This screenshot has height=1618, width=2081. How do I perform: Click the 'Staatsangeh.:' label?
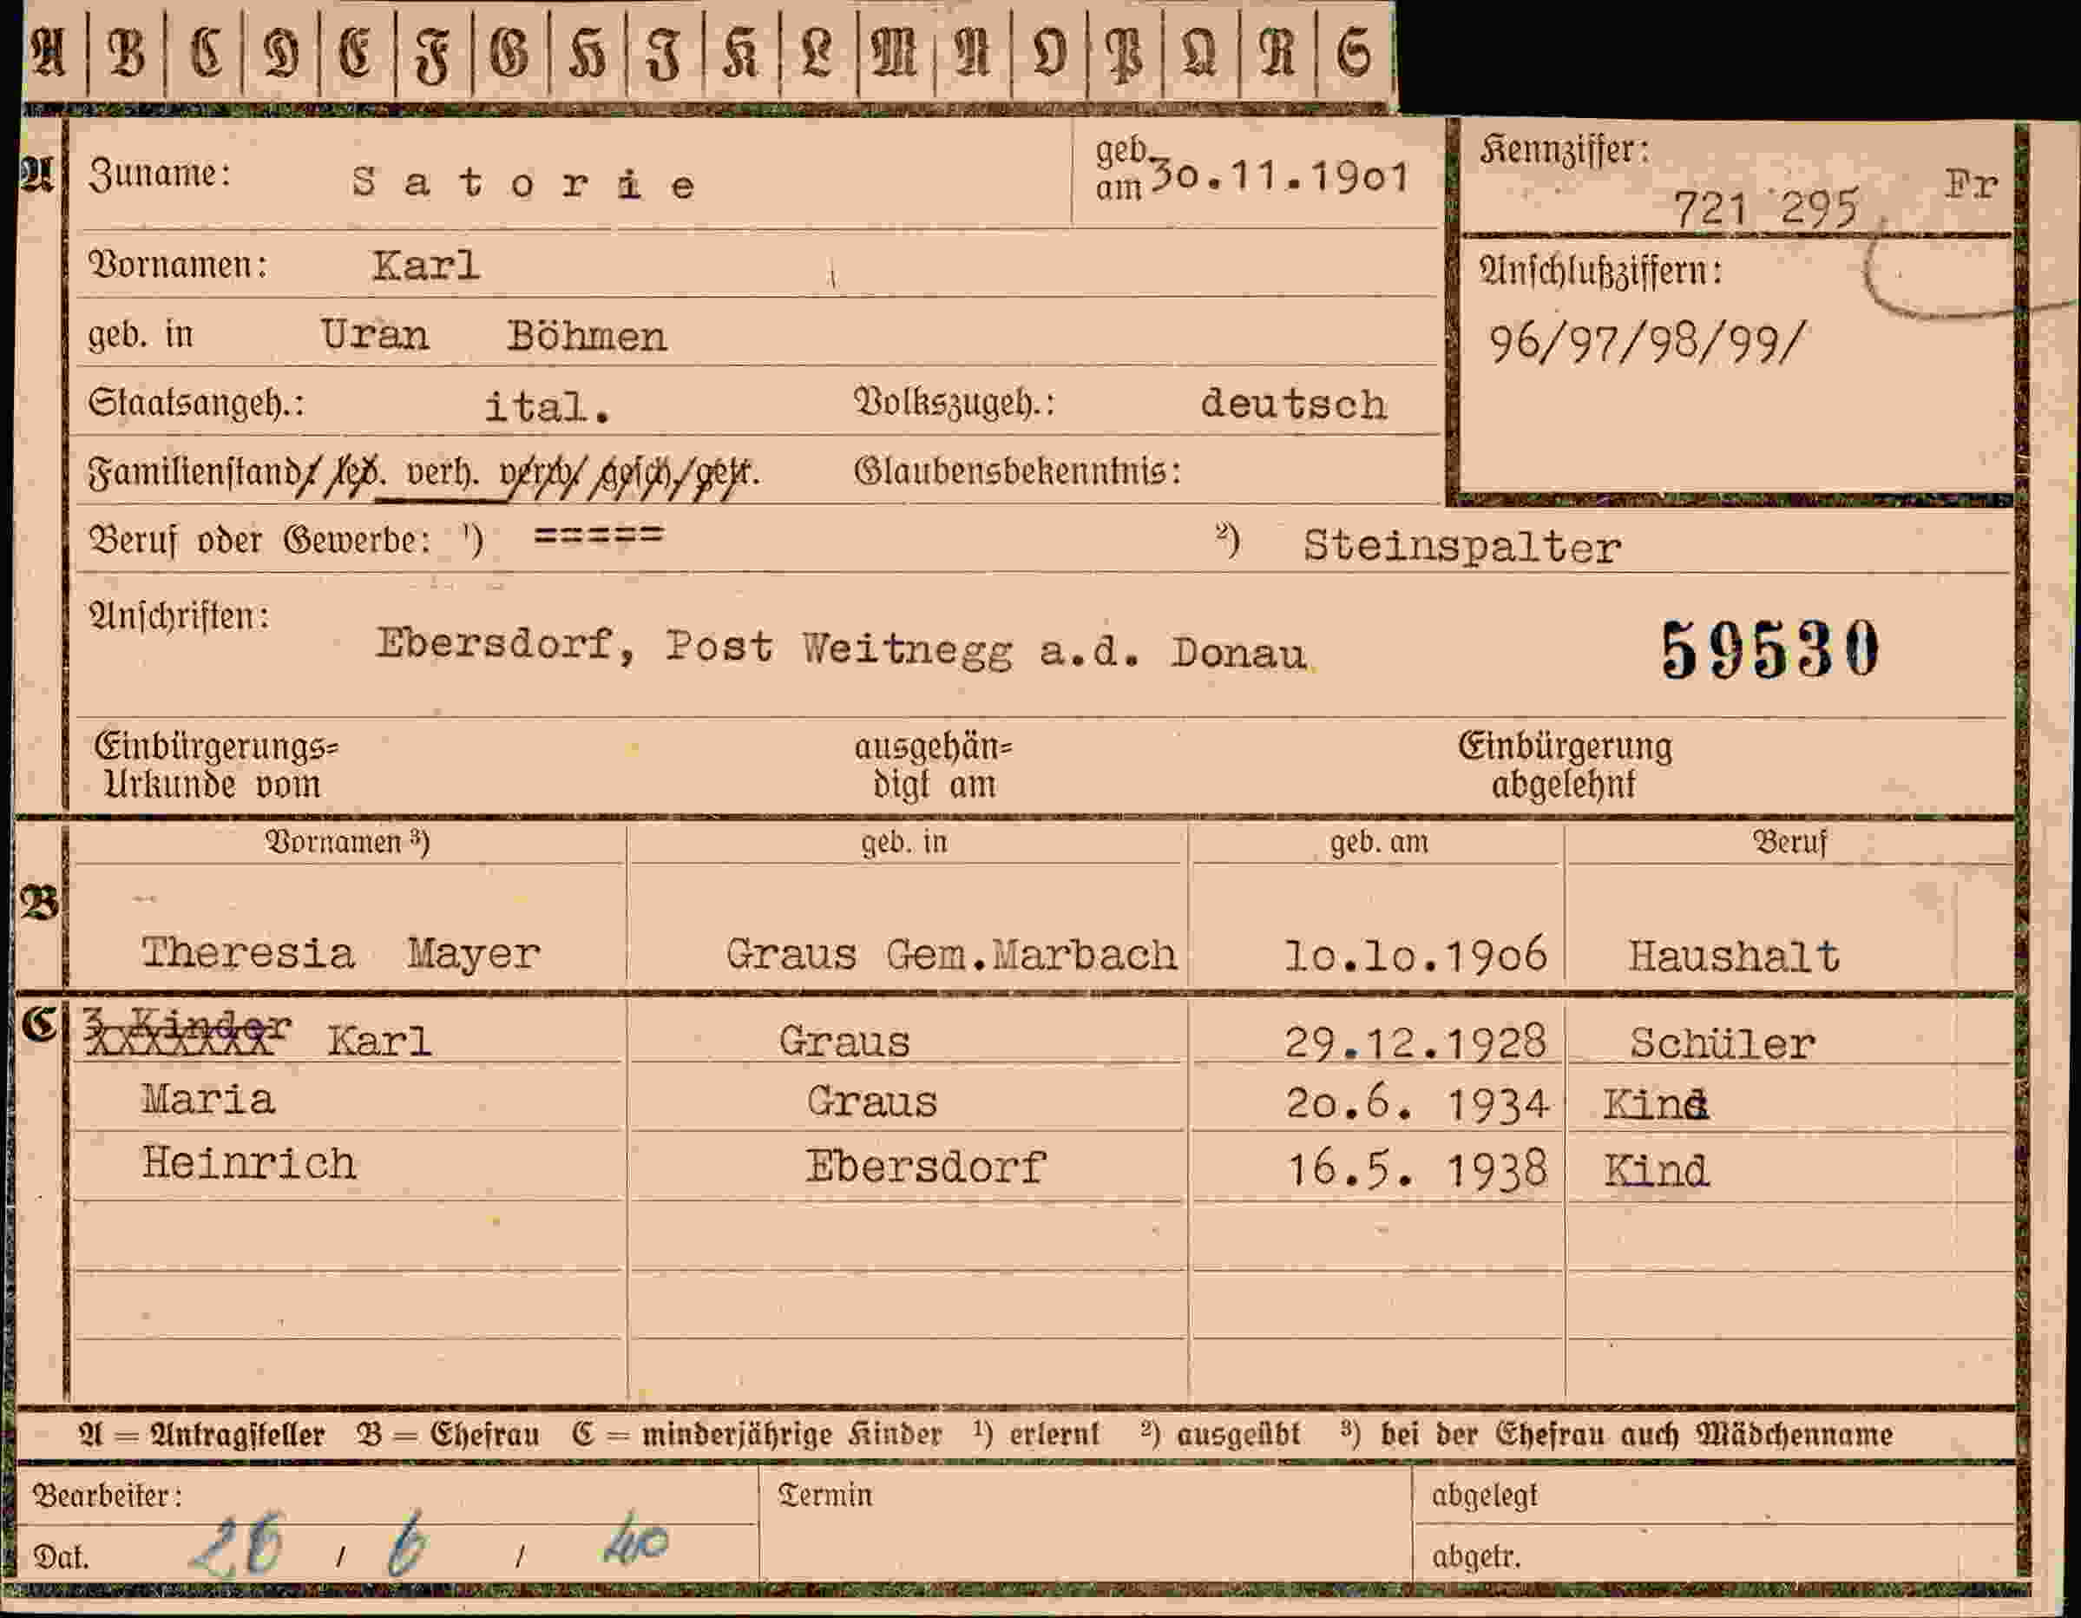[x=196, y=403]
